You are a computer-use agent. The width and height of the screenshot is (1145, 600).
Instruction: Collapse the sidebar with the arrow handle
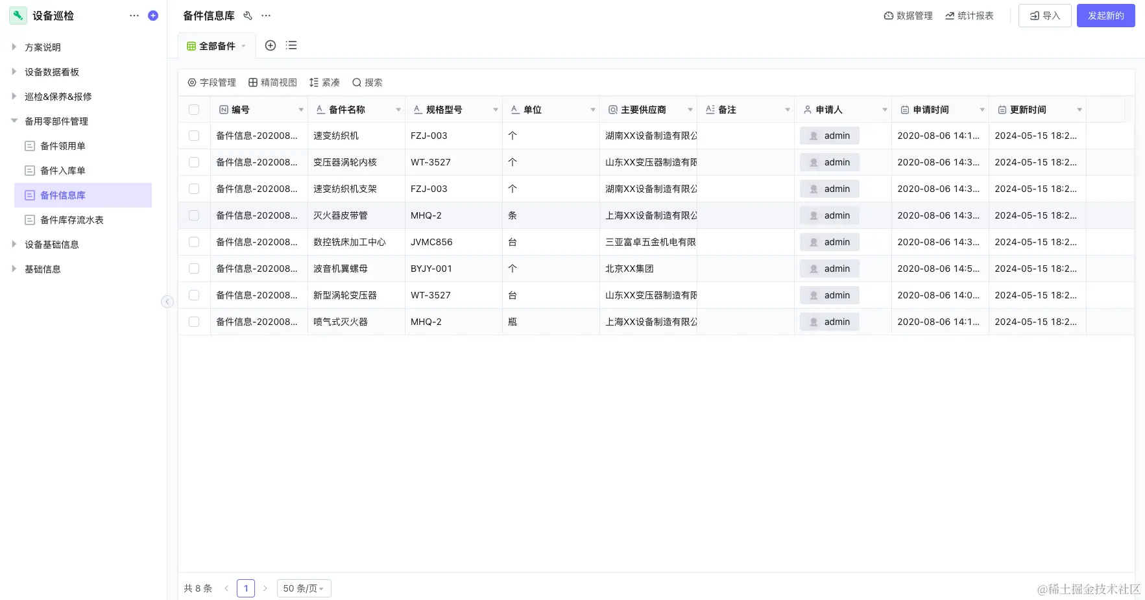tap(167, 302)
